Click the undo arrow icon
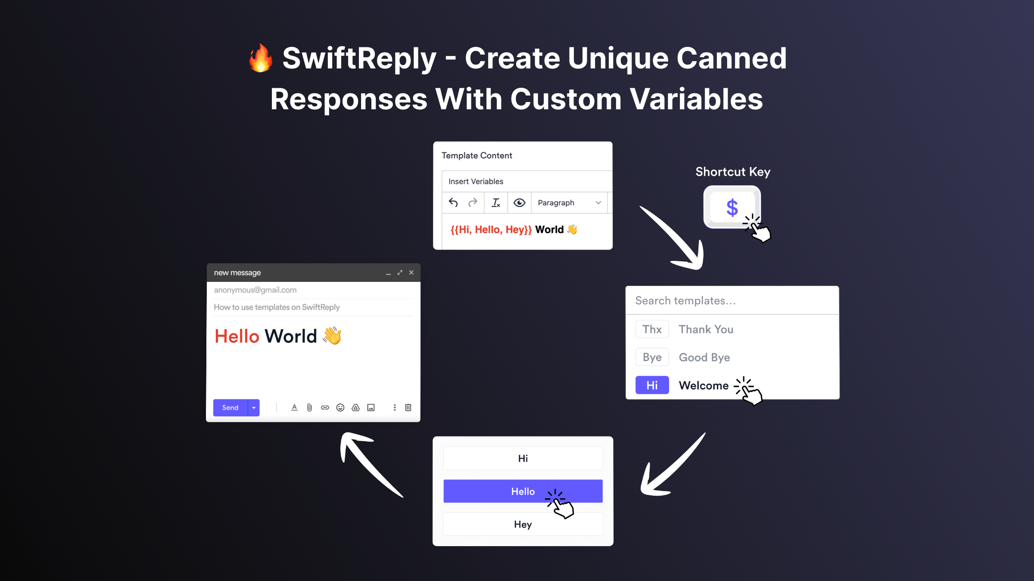This screenshot has height=581, width=1034. pos(453,203)
